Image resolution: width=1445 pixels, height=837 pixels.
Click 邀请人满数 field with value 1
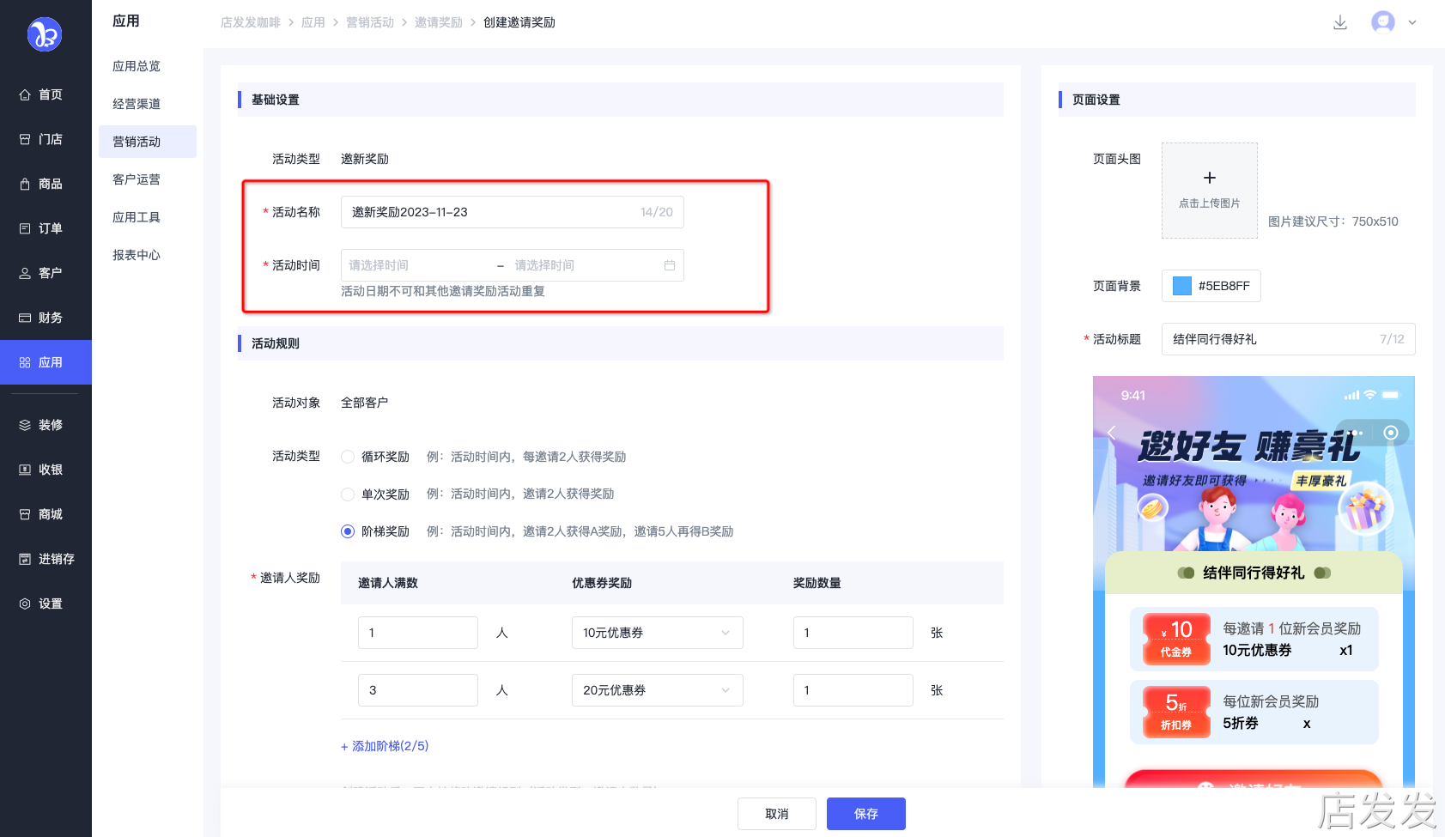click(418, 633)
